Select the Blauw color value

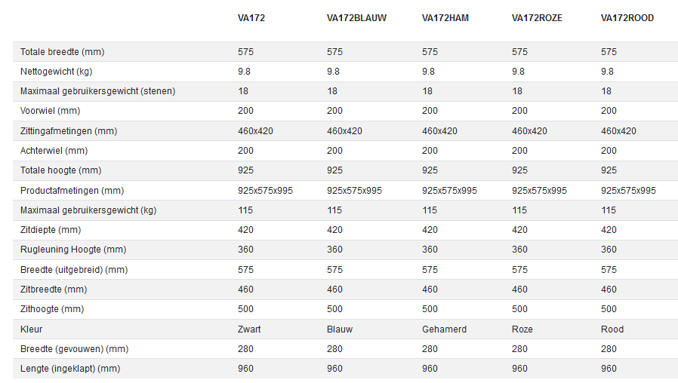pyautogui.click(x=340, y=329)
